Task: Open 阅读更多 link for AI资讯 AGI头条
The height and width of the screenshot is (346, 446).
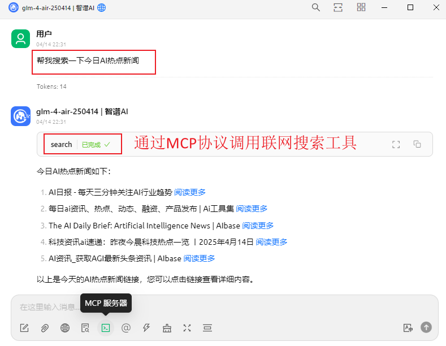Action: coord(199,258)
